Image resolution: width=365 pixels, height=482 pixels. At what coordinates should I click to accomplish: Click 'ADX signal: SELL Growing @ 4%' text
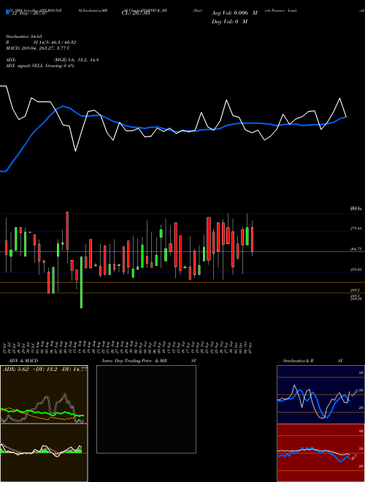pyautogui.click(x=40, y=66)
